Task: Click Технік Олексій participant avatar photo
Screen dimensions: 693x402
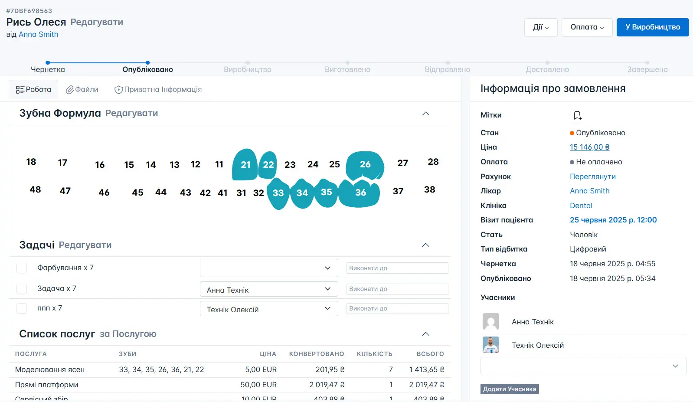Action: point(490,345)
